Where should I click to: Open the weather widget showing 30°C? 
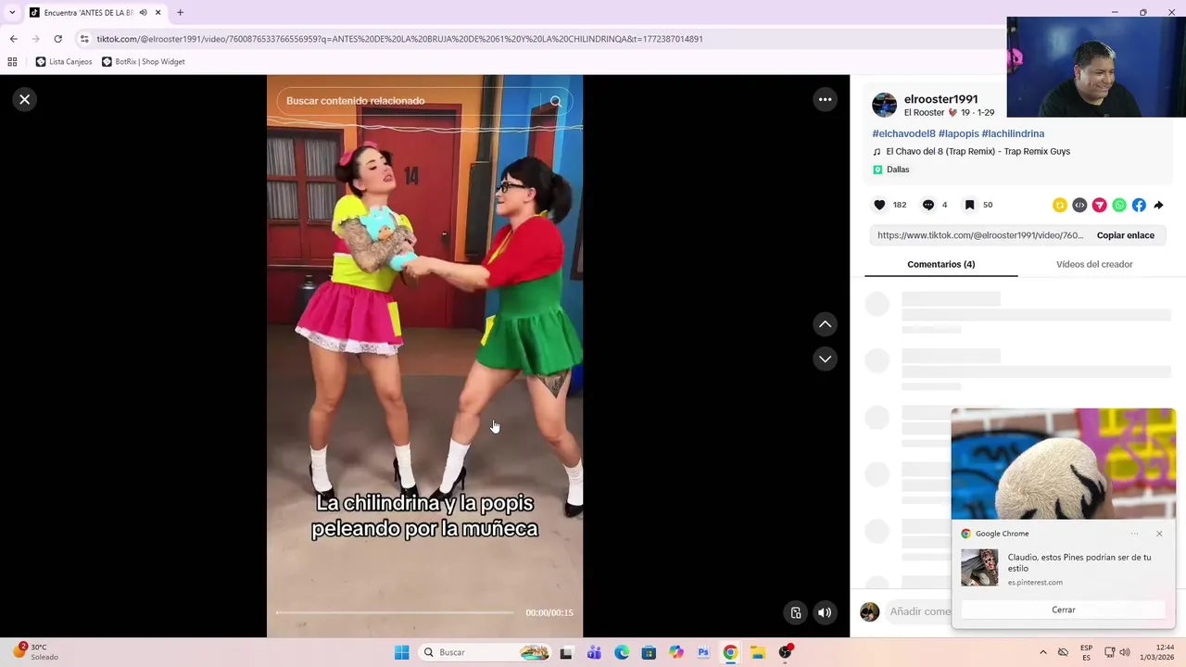click(x=37, y=652)
